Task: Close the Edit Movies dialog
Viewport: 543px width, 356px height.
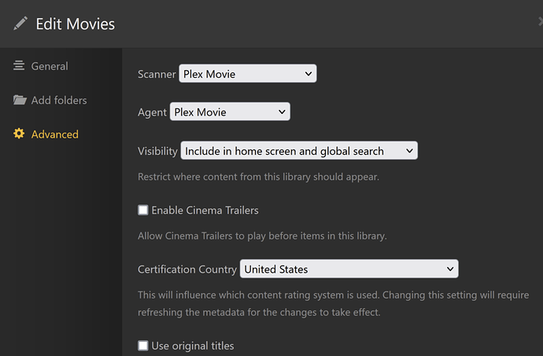Action: (x=540, y=23)
